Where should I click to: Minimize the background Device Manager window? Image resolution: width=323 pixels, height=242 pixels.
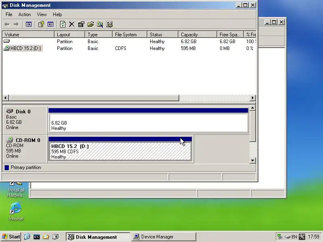point(267,22)
